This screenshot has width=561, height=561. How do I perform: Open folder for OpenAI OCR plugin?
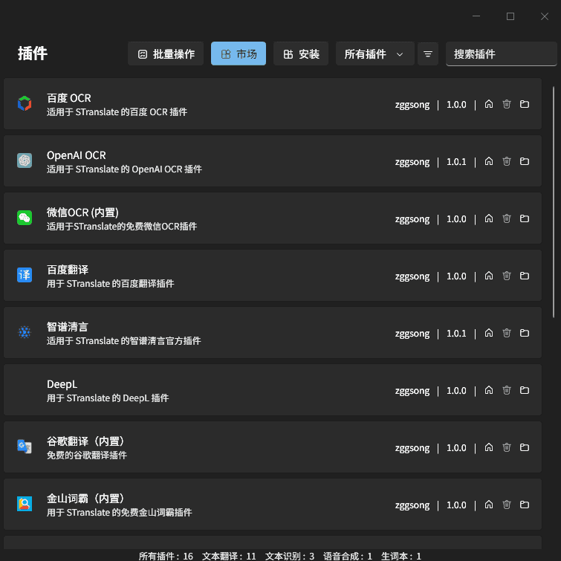click(525, 161)
